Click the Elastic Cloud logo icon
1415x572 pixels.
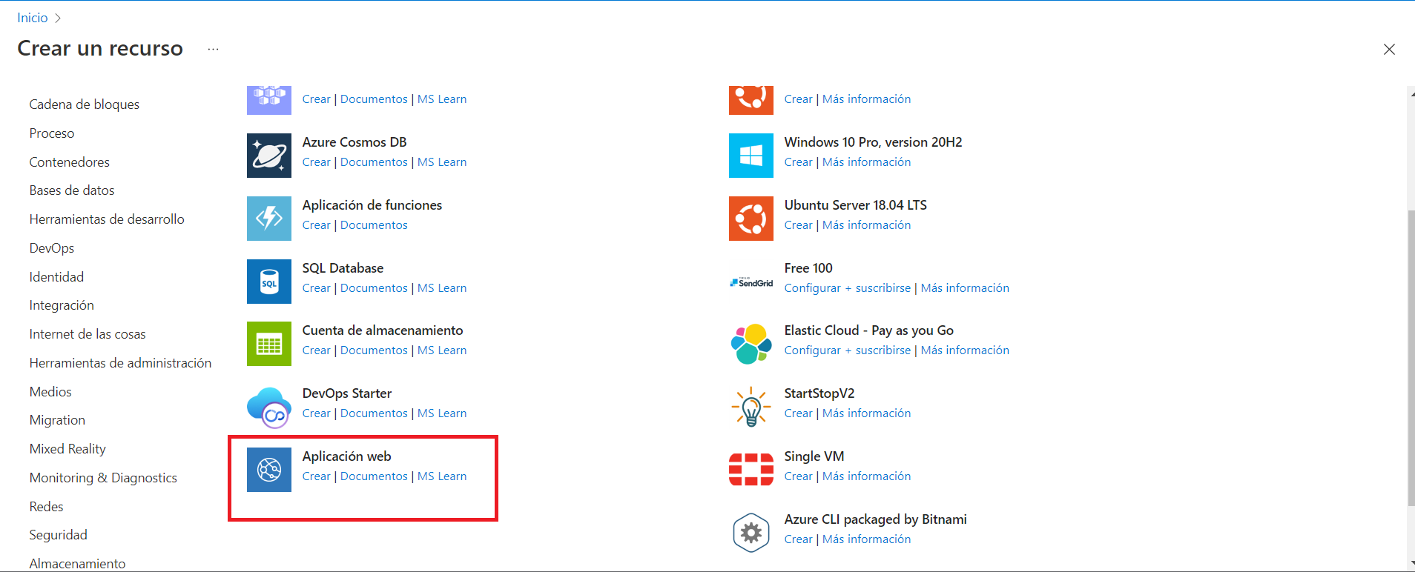751,344
